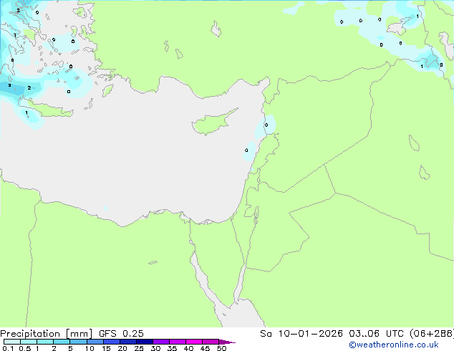Click the "30" legend scale value
This screenshot has width=454, height=351.
coord(155,348)
